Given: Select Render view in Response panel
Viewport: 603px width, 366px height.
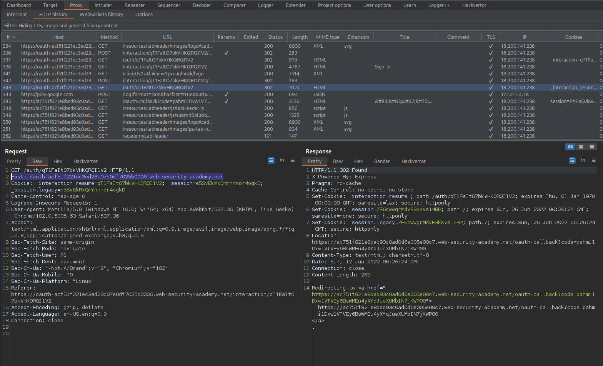Looking at the screenshot, I should [382, 161].
